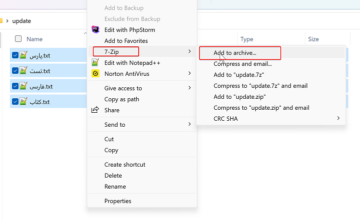Viewport: 360px width, 221px height.
Task: Expand the Give access to submenu arrow
Action: coord(189,88)
